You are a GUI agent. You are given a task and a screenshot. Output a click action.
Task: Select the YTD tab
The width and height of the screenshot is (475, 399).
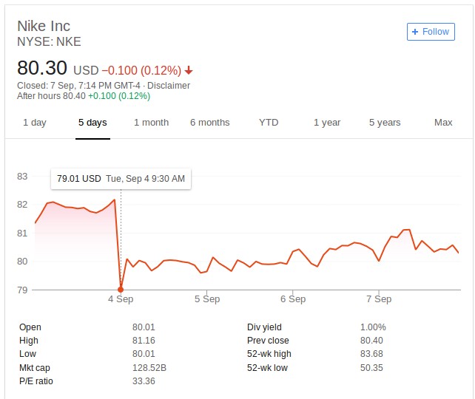pyautogui.click(x=269, y=123)
